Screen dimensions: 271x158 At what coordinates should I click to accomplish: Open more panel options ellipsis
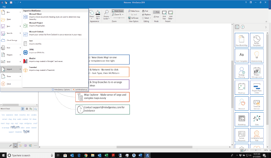click(35, 146)
